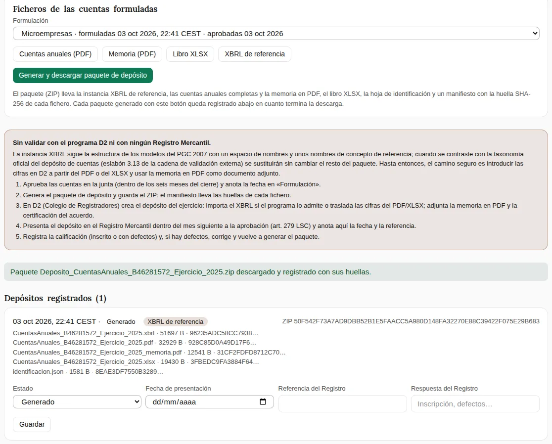Download Memoria (PDF)
This screenshot has height=444, width=552.
132,54
